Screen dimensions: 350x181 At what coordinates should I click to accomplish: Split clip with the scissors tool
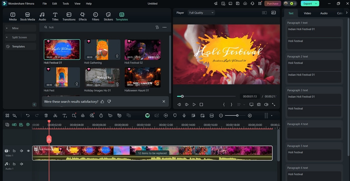click(55, 116)
